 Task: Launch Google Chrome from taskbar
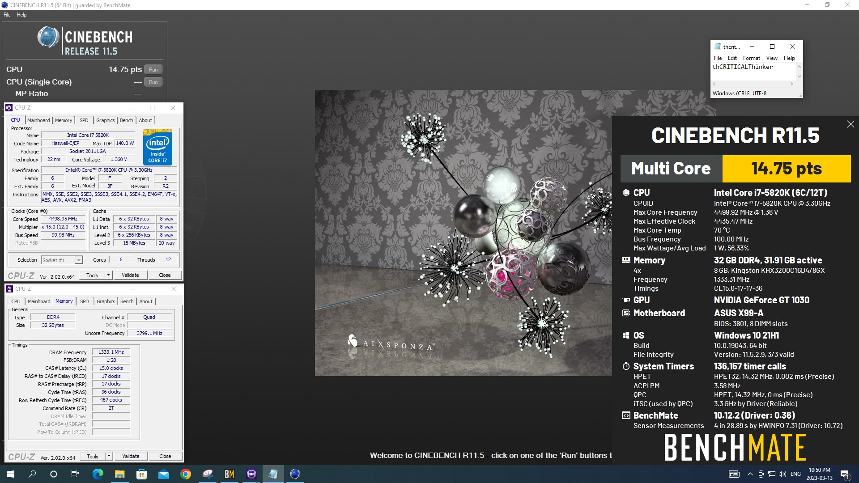pos(185,474)
